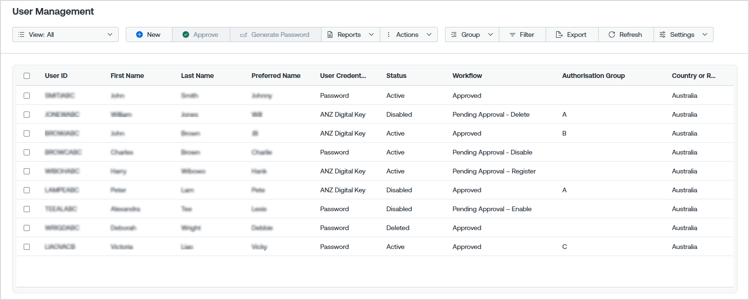
Task: Click the Reports document icon
Action: pos(330,34)
